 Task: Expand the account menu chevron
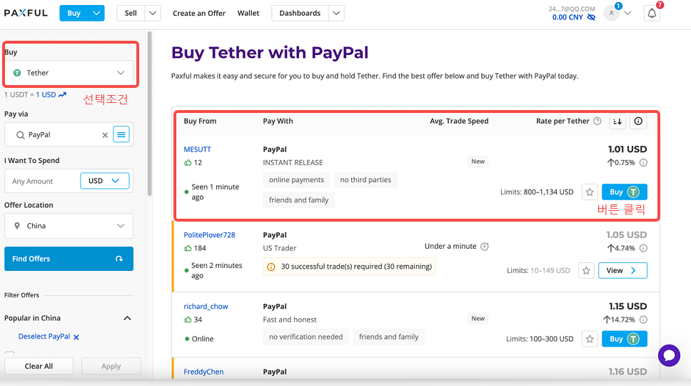click(628, 14)
